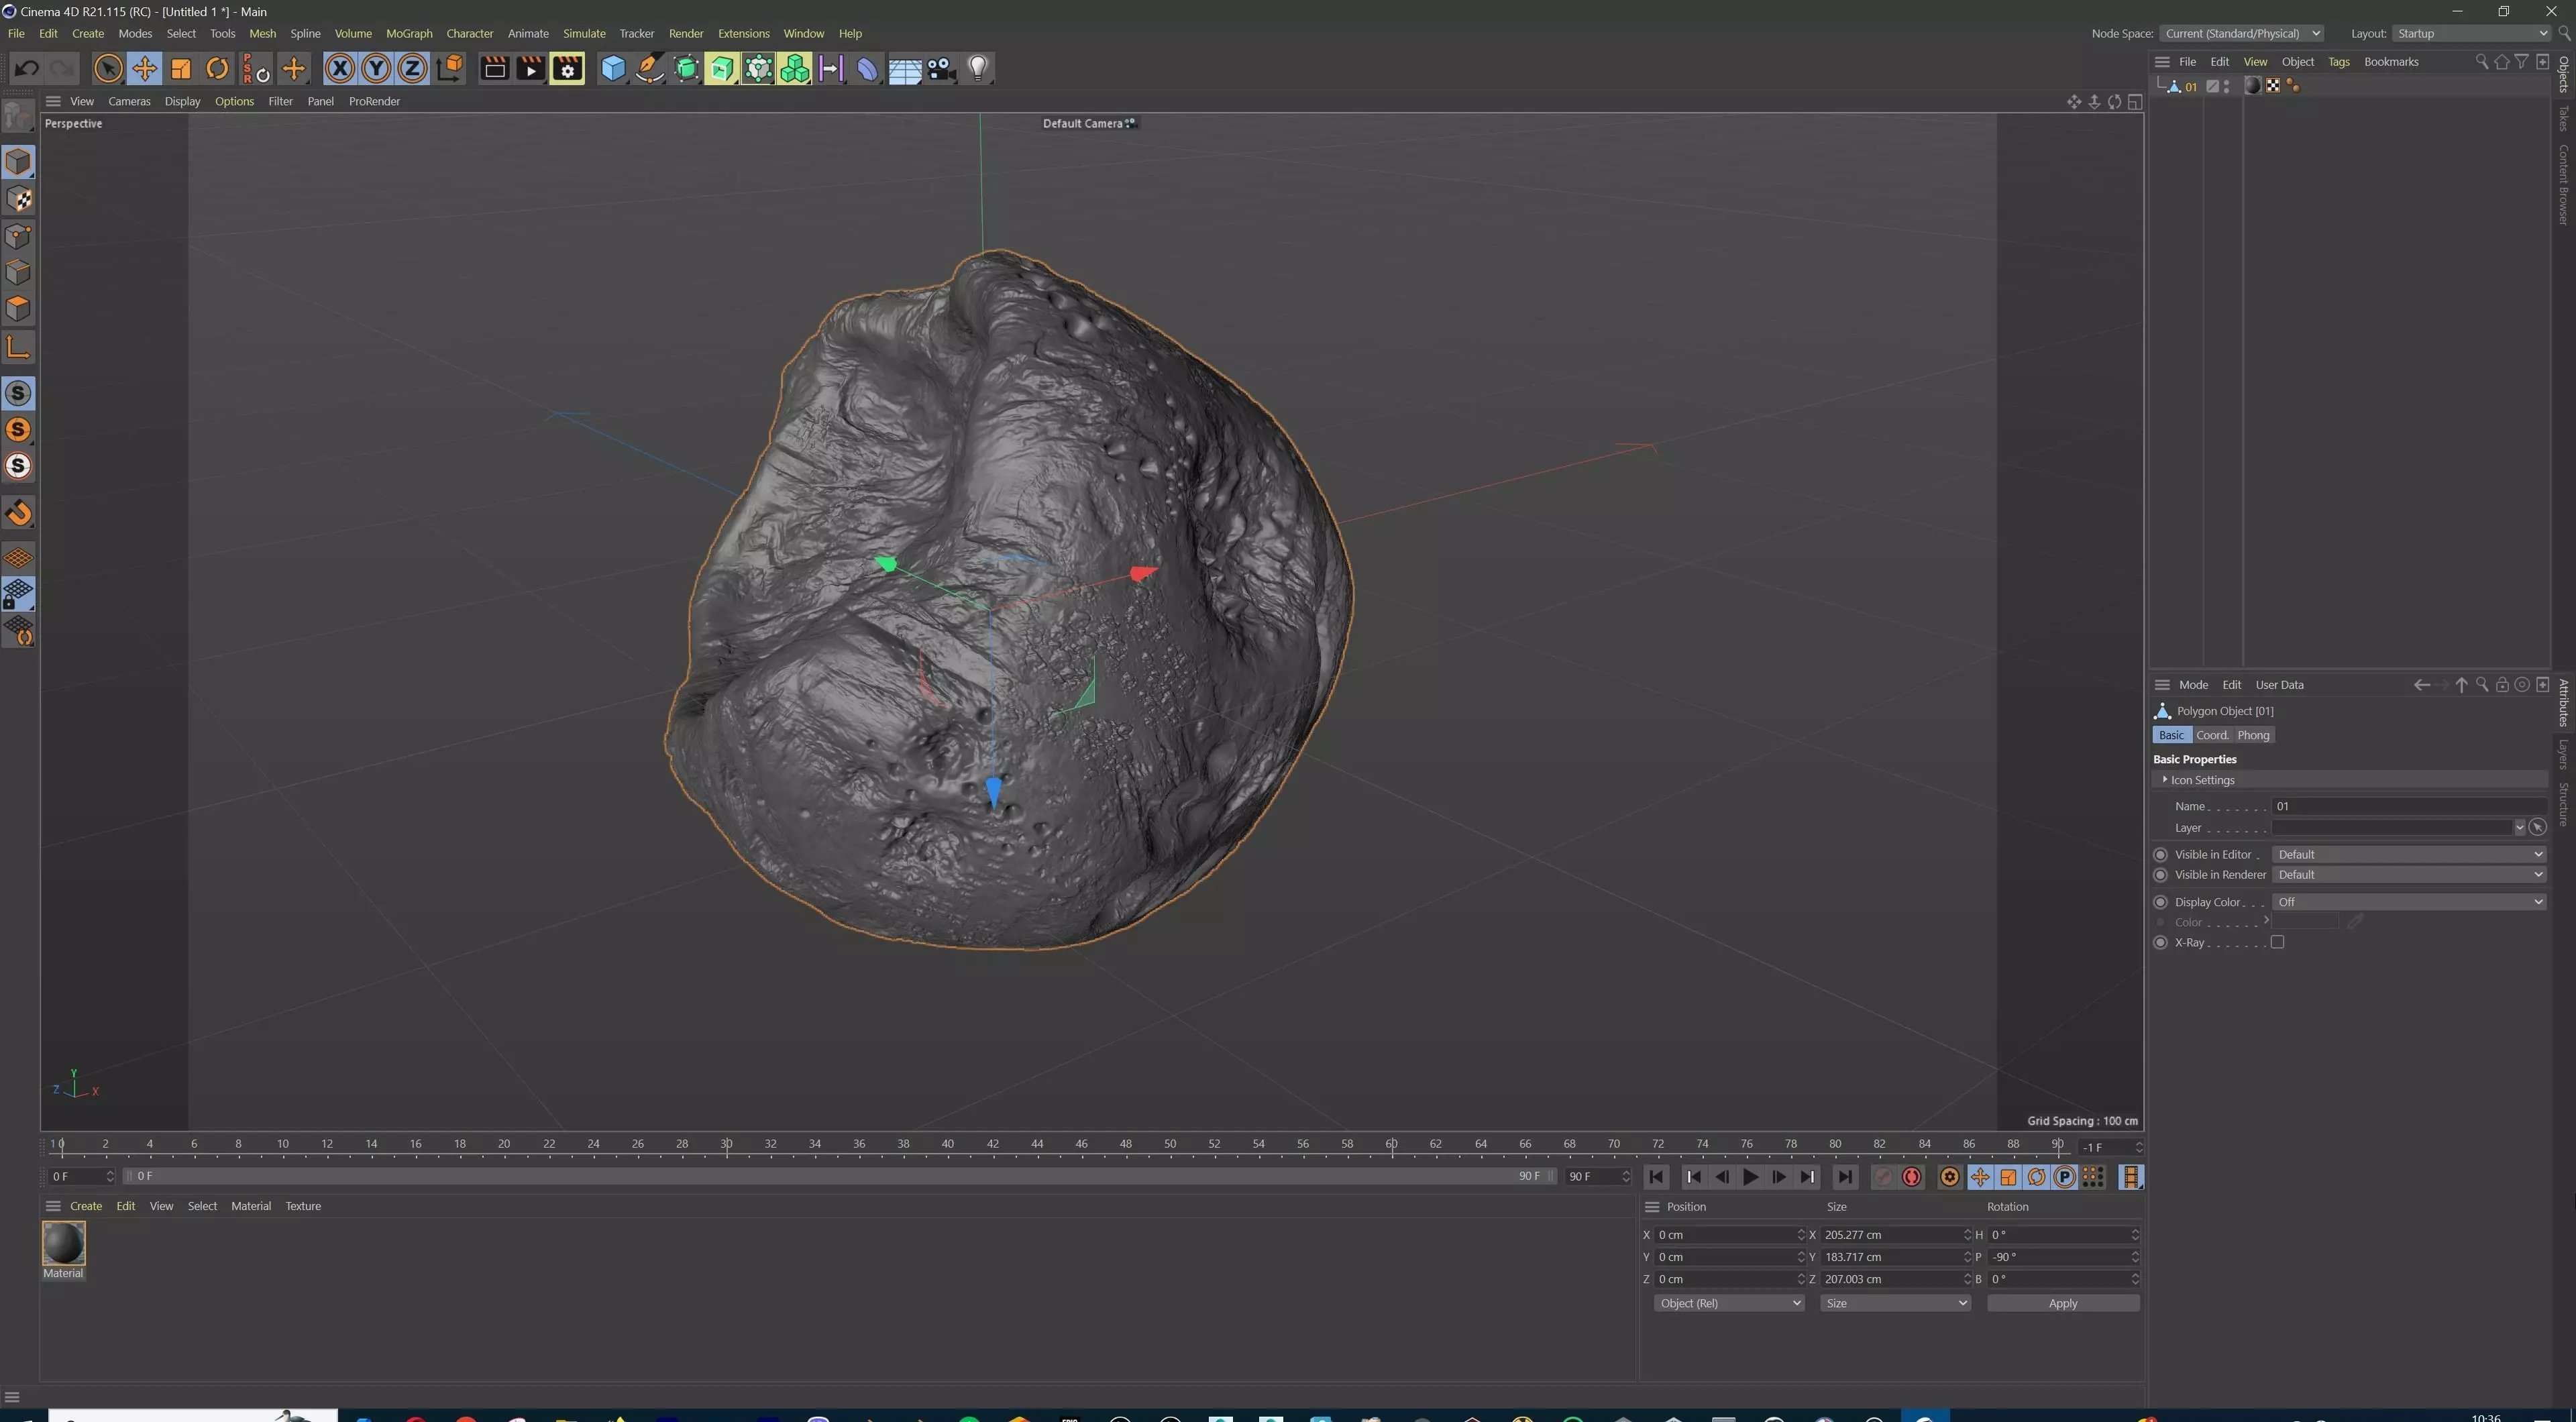Toggle object 01 visibility dots
Viewport: 2576px width, 1422px height.
click(2226, 87)
